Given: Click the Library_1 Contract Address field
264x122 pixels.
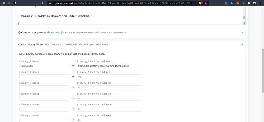Looking at the screenshot, I should click(110, 66).
